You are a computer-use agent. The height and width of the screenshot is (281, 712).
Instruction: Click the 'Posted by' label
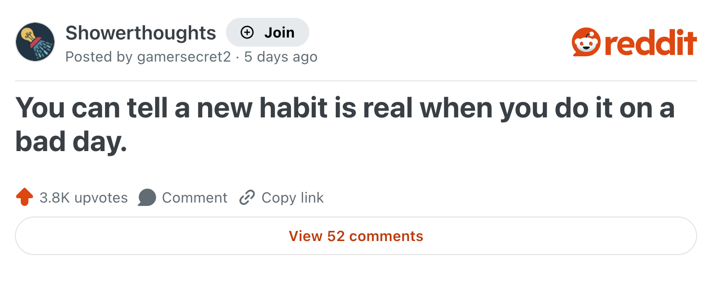tap(99, 57)
